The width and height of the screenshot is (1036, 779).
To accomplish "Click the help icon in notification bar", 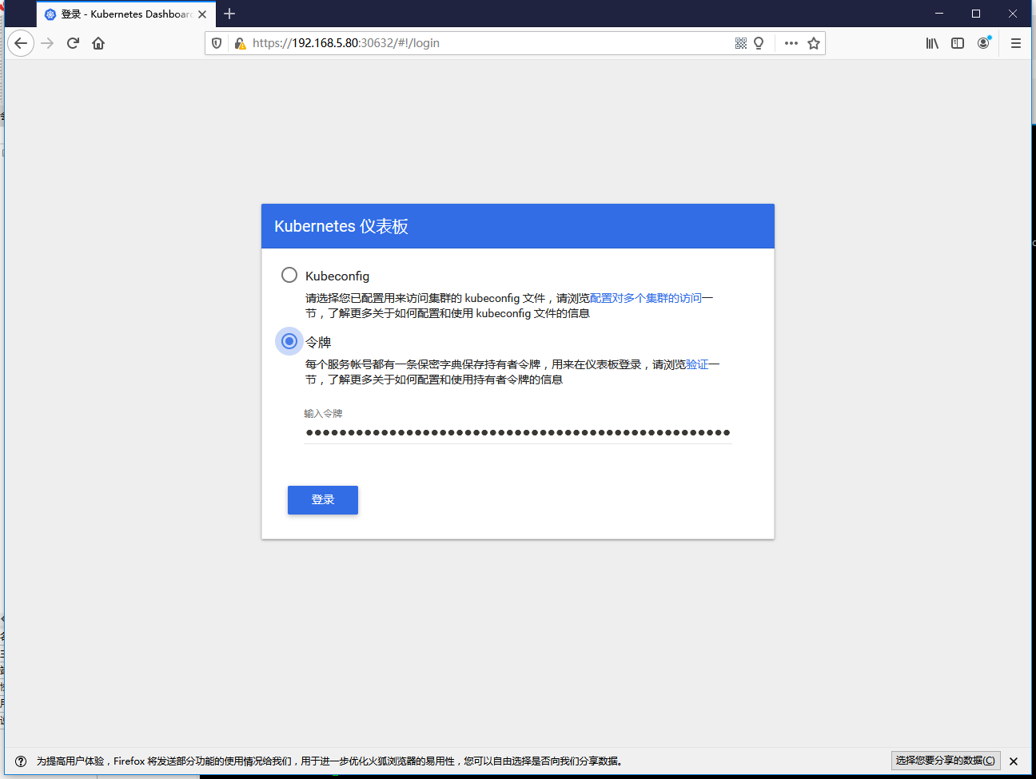I will [21, 761].
